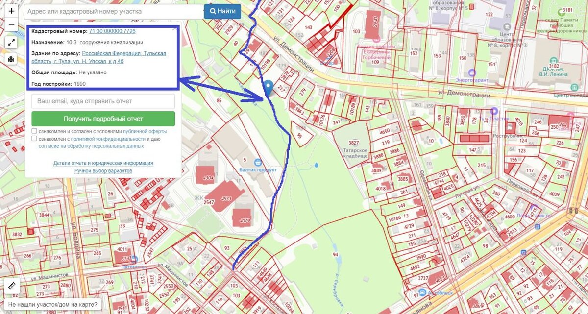Click Не нашли участок/дом на карте prompt

[x=52, y=305]
